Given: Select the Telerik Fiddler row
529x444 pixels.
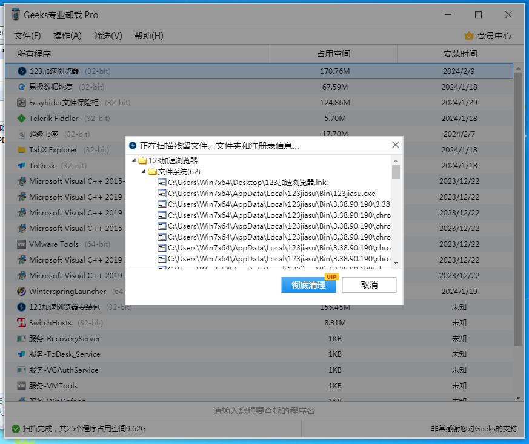Looking at the screenshot, I should point(259,118).
